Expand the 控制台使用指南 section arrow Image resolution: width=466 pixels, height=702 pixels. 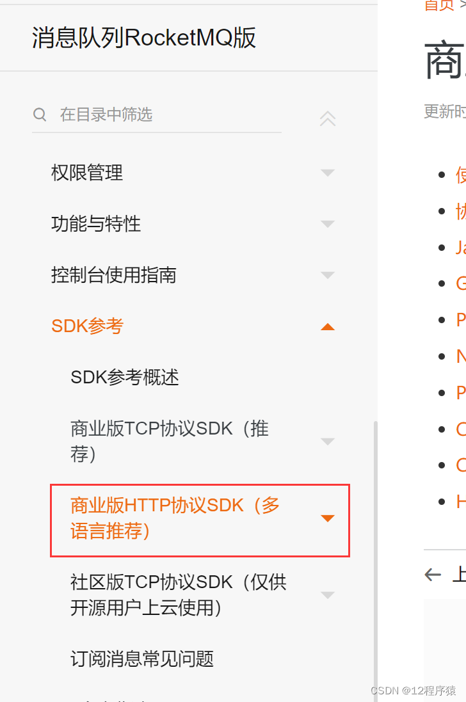click(x=328, y=275)
